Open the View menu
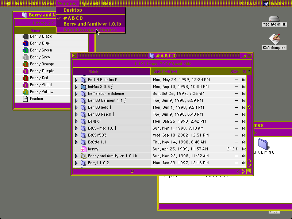The width and height of the screenshot is (292, 219). point(47,3)
